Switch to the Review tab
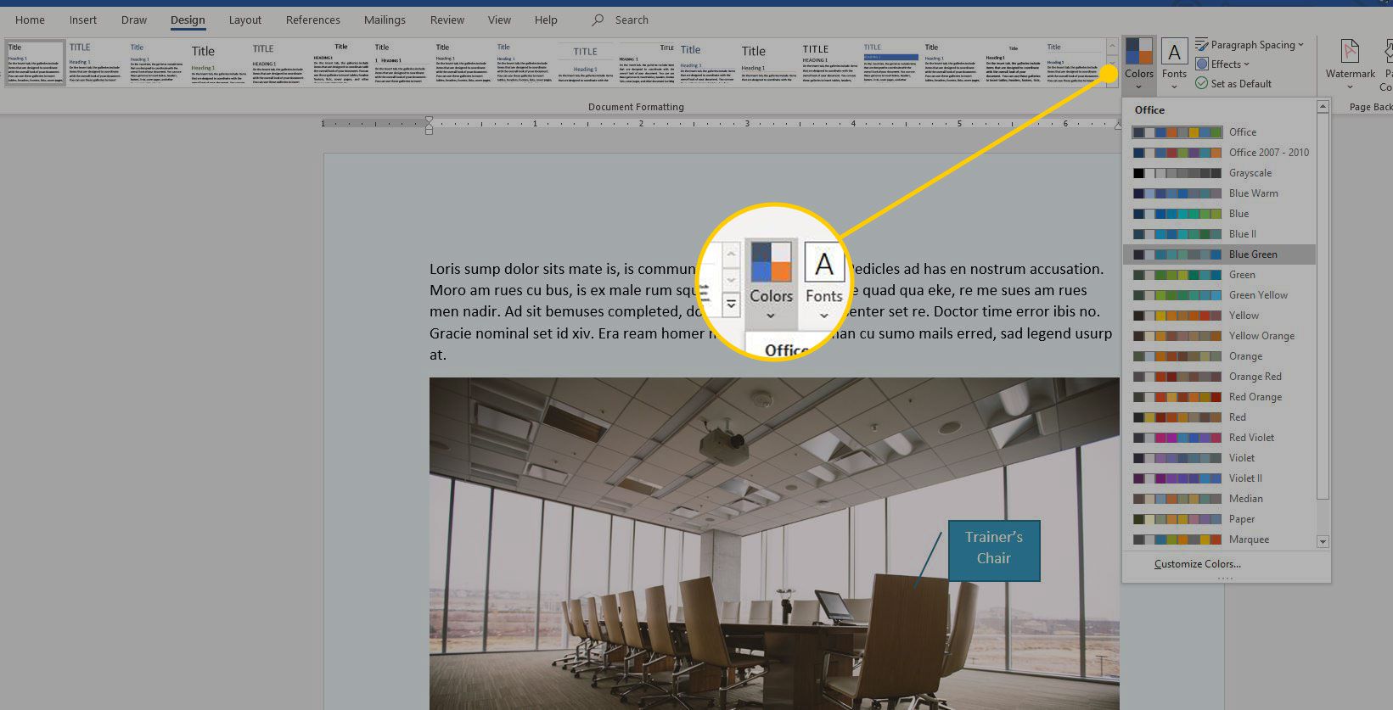Screen dimensions: 1393x710 click(x=447, y=20)
